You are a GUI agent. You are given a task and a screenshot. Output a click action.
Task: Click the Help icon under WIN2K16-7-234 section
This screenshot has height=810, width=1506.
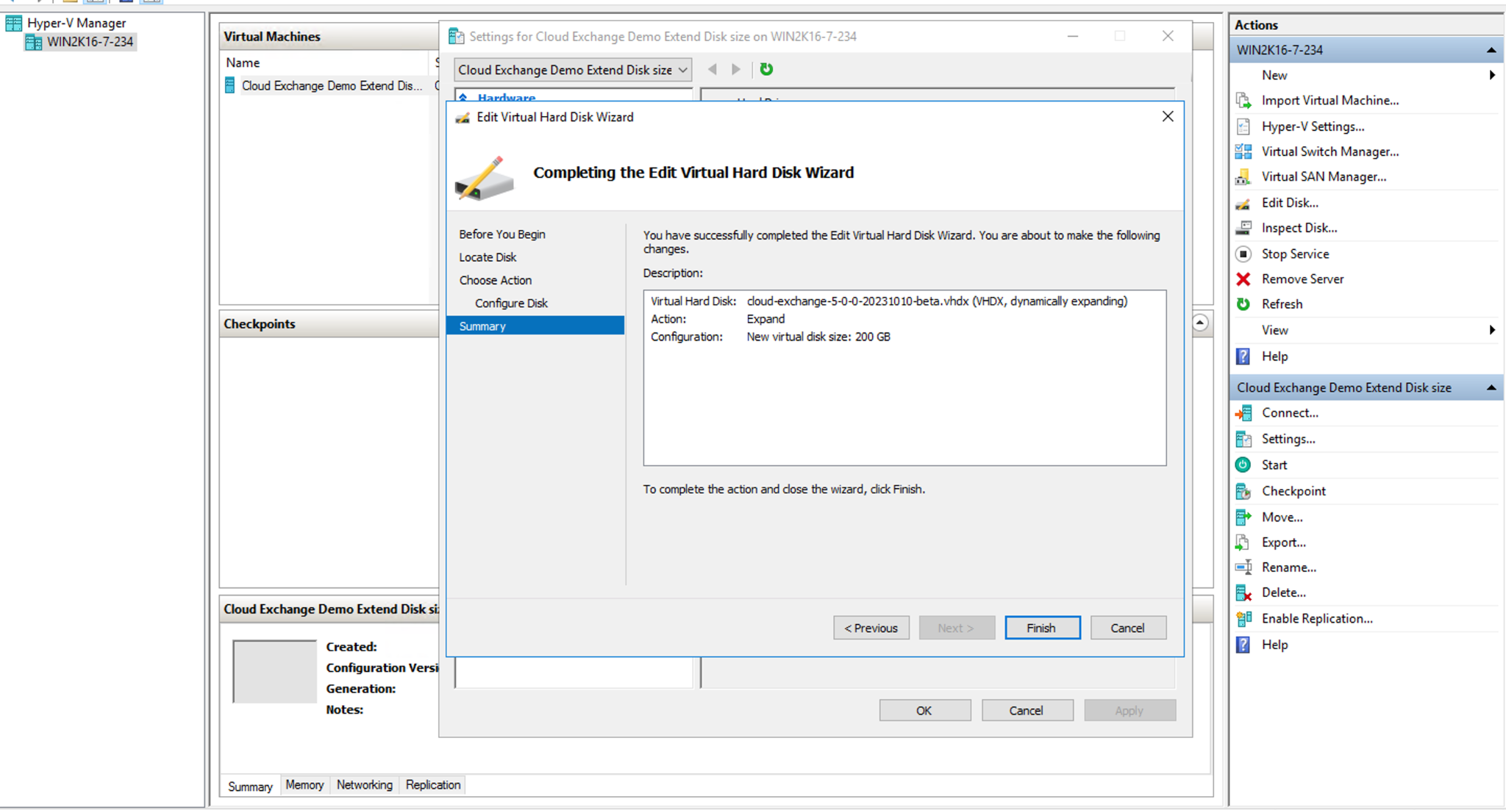point(1243,356)
